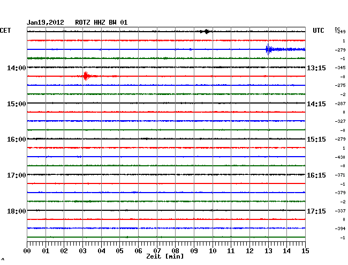Click DC offset value -371
This screenshot has height=265, width=348.
[340, 175]
